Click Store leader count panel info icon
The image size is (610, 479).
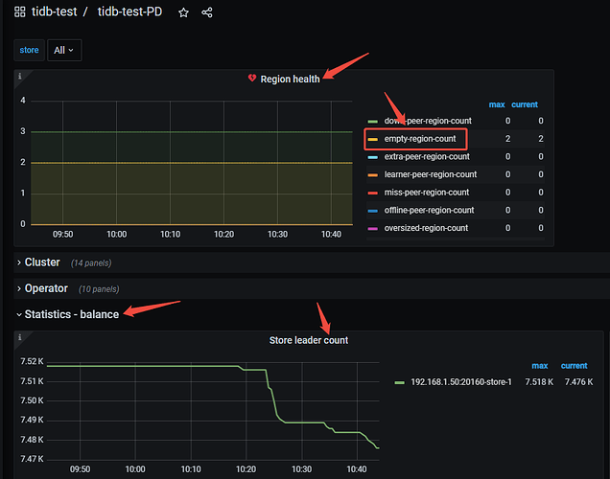pyautogui.click(x=20, y=337)
